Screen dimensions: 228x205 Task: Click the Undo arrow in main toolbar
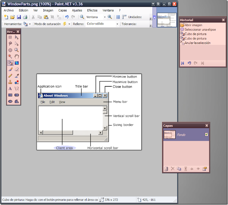tap(67, 17)
